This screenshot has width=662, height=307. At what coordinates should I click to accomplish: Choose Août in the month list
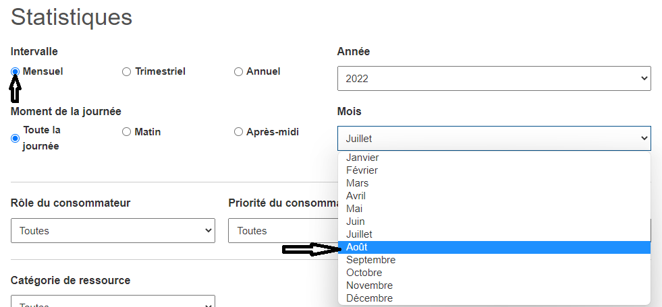click(x=494, y=248)
